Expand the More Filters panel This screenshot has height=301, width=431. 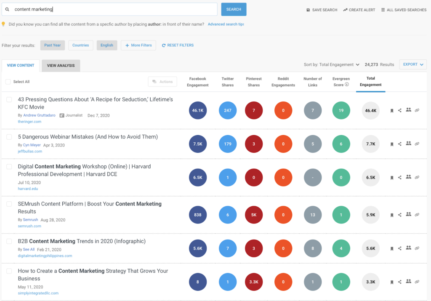tap(138, 45)
